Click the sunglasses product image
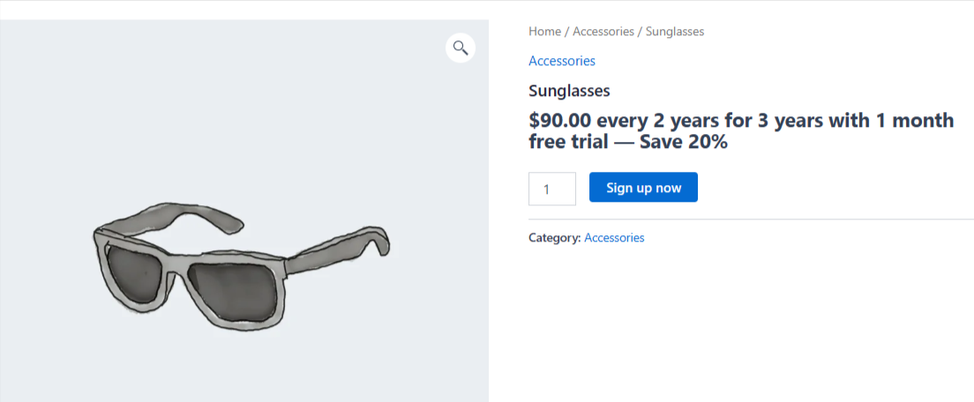974x402 pixels. pyautogui.click(x=244, y=211)
